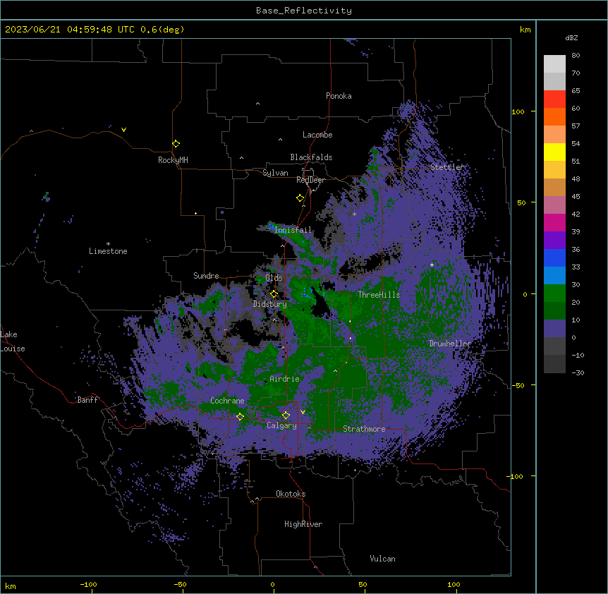
Task: Click the Sylvan label
Action: [275, 173]
